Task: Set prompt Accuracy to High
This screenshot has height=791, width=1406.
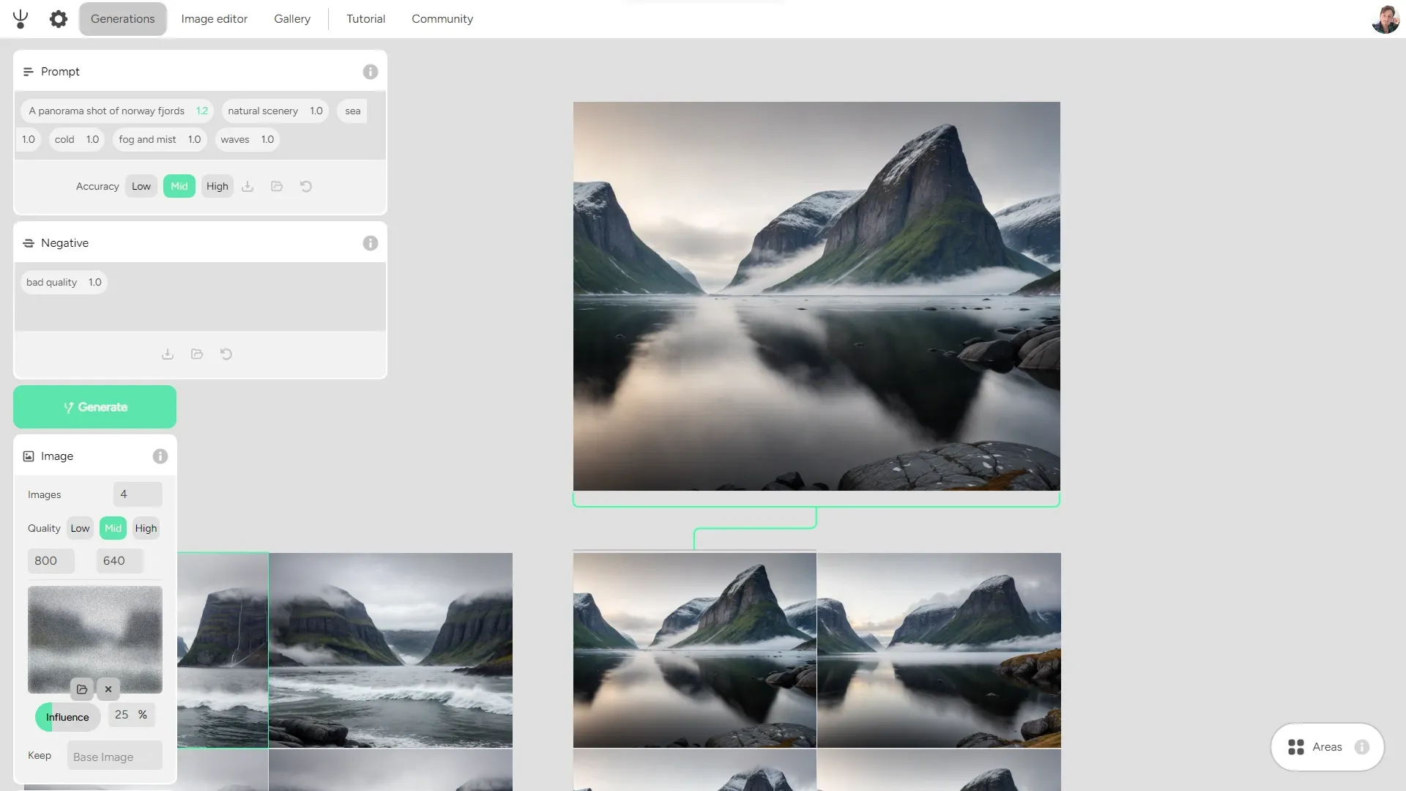Action: tap(217, 187)
